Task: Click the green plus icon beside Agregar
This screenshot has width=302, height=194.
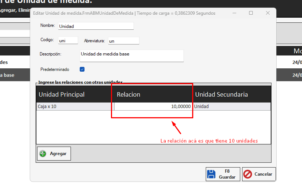Action: pos(43,154)
